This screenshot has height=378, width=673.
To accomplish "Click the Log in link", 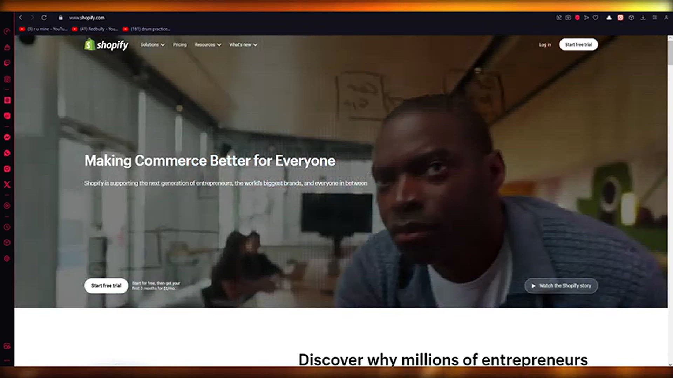I will tap(545, 45).
